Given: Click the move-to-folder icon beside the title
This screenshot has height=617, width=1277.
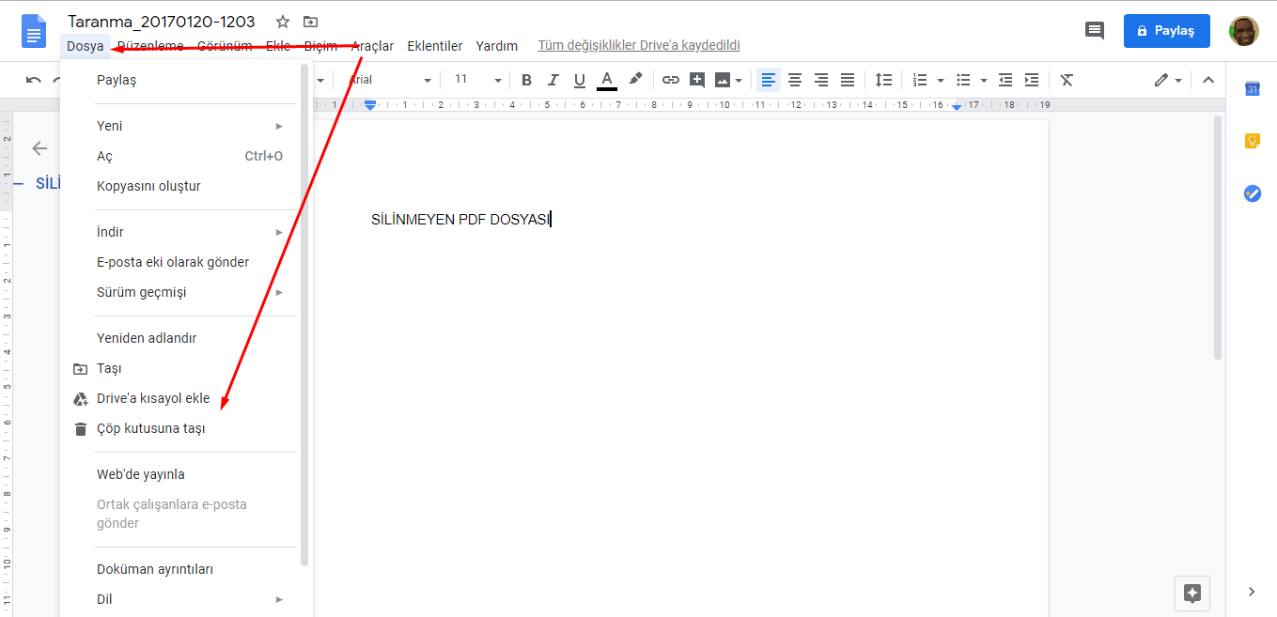Looking at the screenshot, I should [310, 22].
